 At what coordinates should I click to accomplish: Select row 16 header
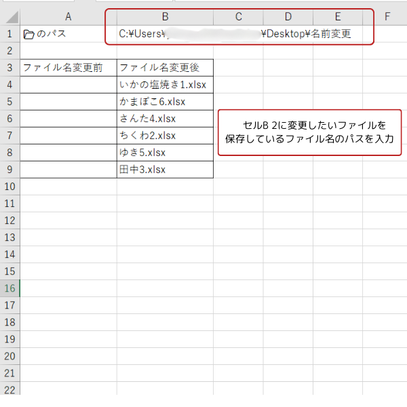click(x=9, y=288)
